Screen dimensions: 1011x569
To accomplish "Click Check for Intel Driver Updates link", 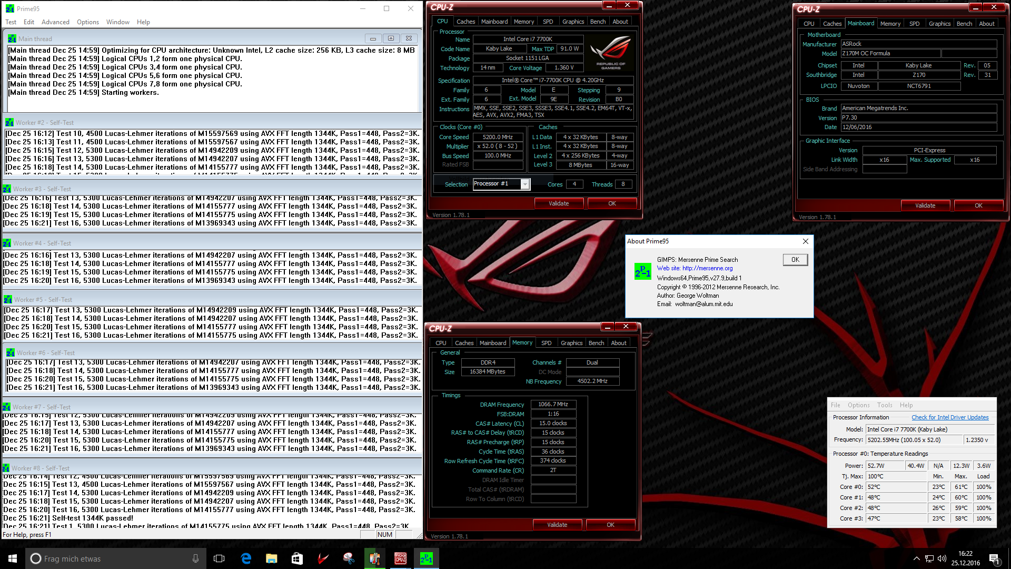I will [x=950, y=417].
